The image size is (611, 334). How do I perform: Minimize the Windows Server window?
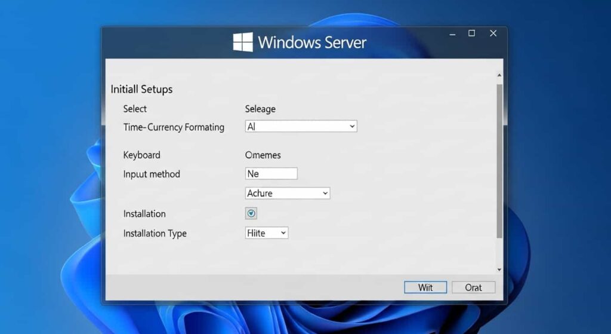point(452,34)
